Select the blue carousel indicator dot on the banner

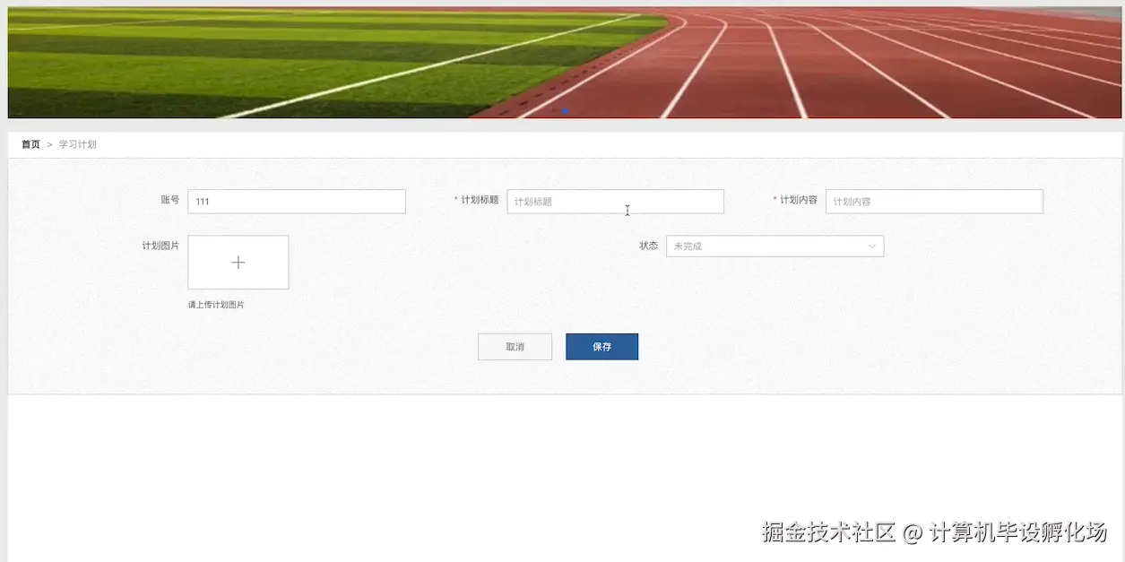[566, 111]
